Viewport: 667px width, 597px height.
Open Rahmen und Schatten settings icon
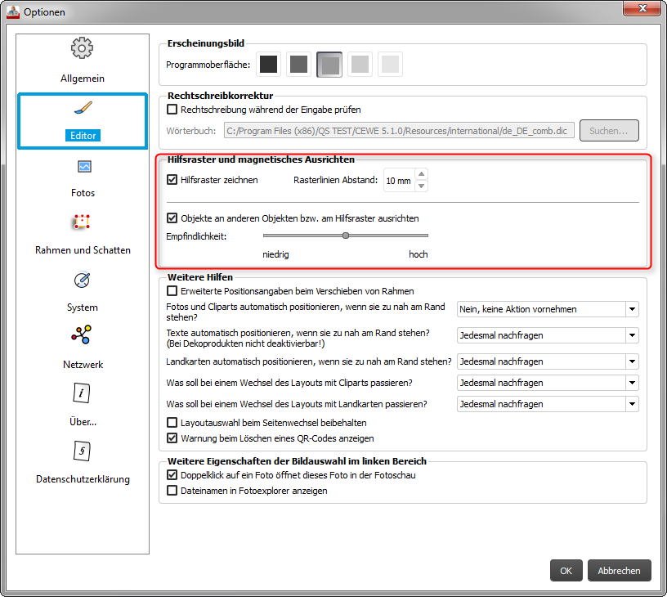pyautogui.click(x=83, y=222)
